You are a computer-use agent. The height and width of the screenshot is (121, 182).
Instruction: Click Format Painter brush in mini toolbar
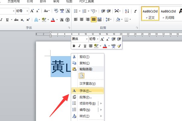coord(119,46)
